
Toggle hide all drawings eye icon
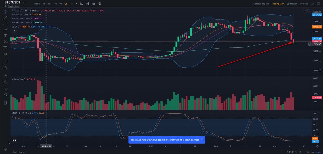[x=5, y=94]
